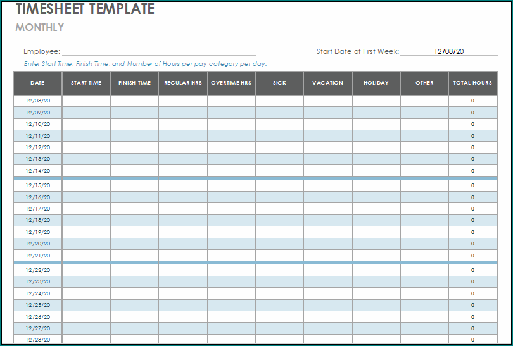Select Overtime Hrs cell for 12/20/20
513x346 pixels.
click(x=231, y=244)
